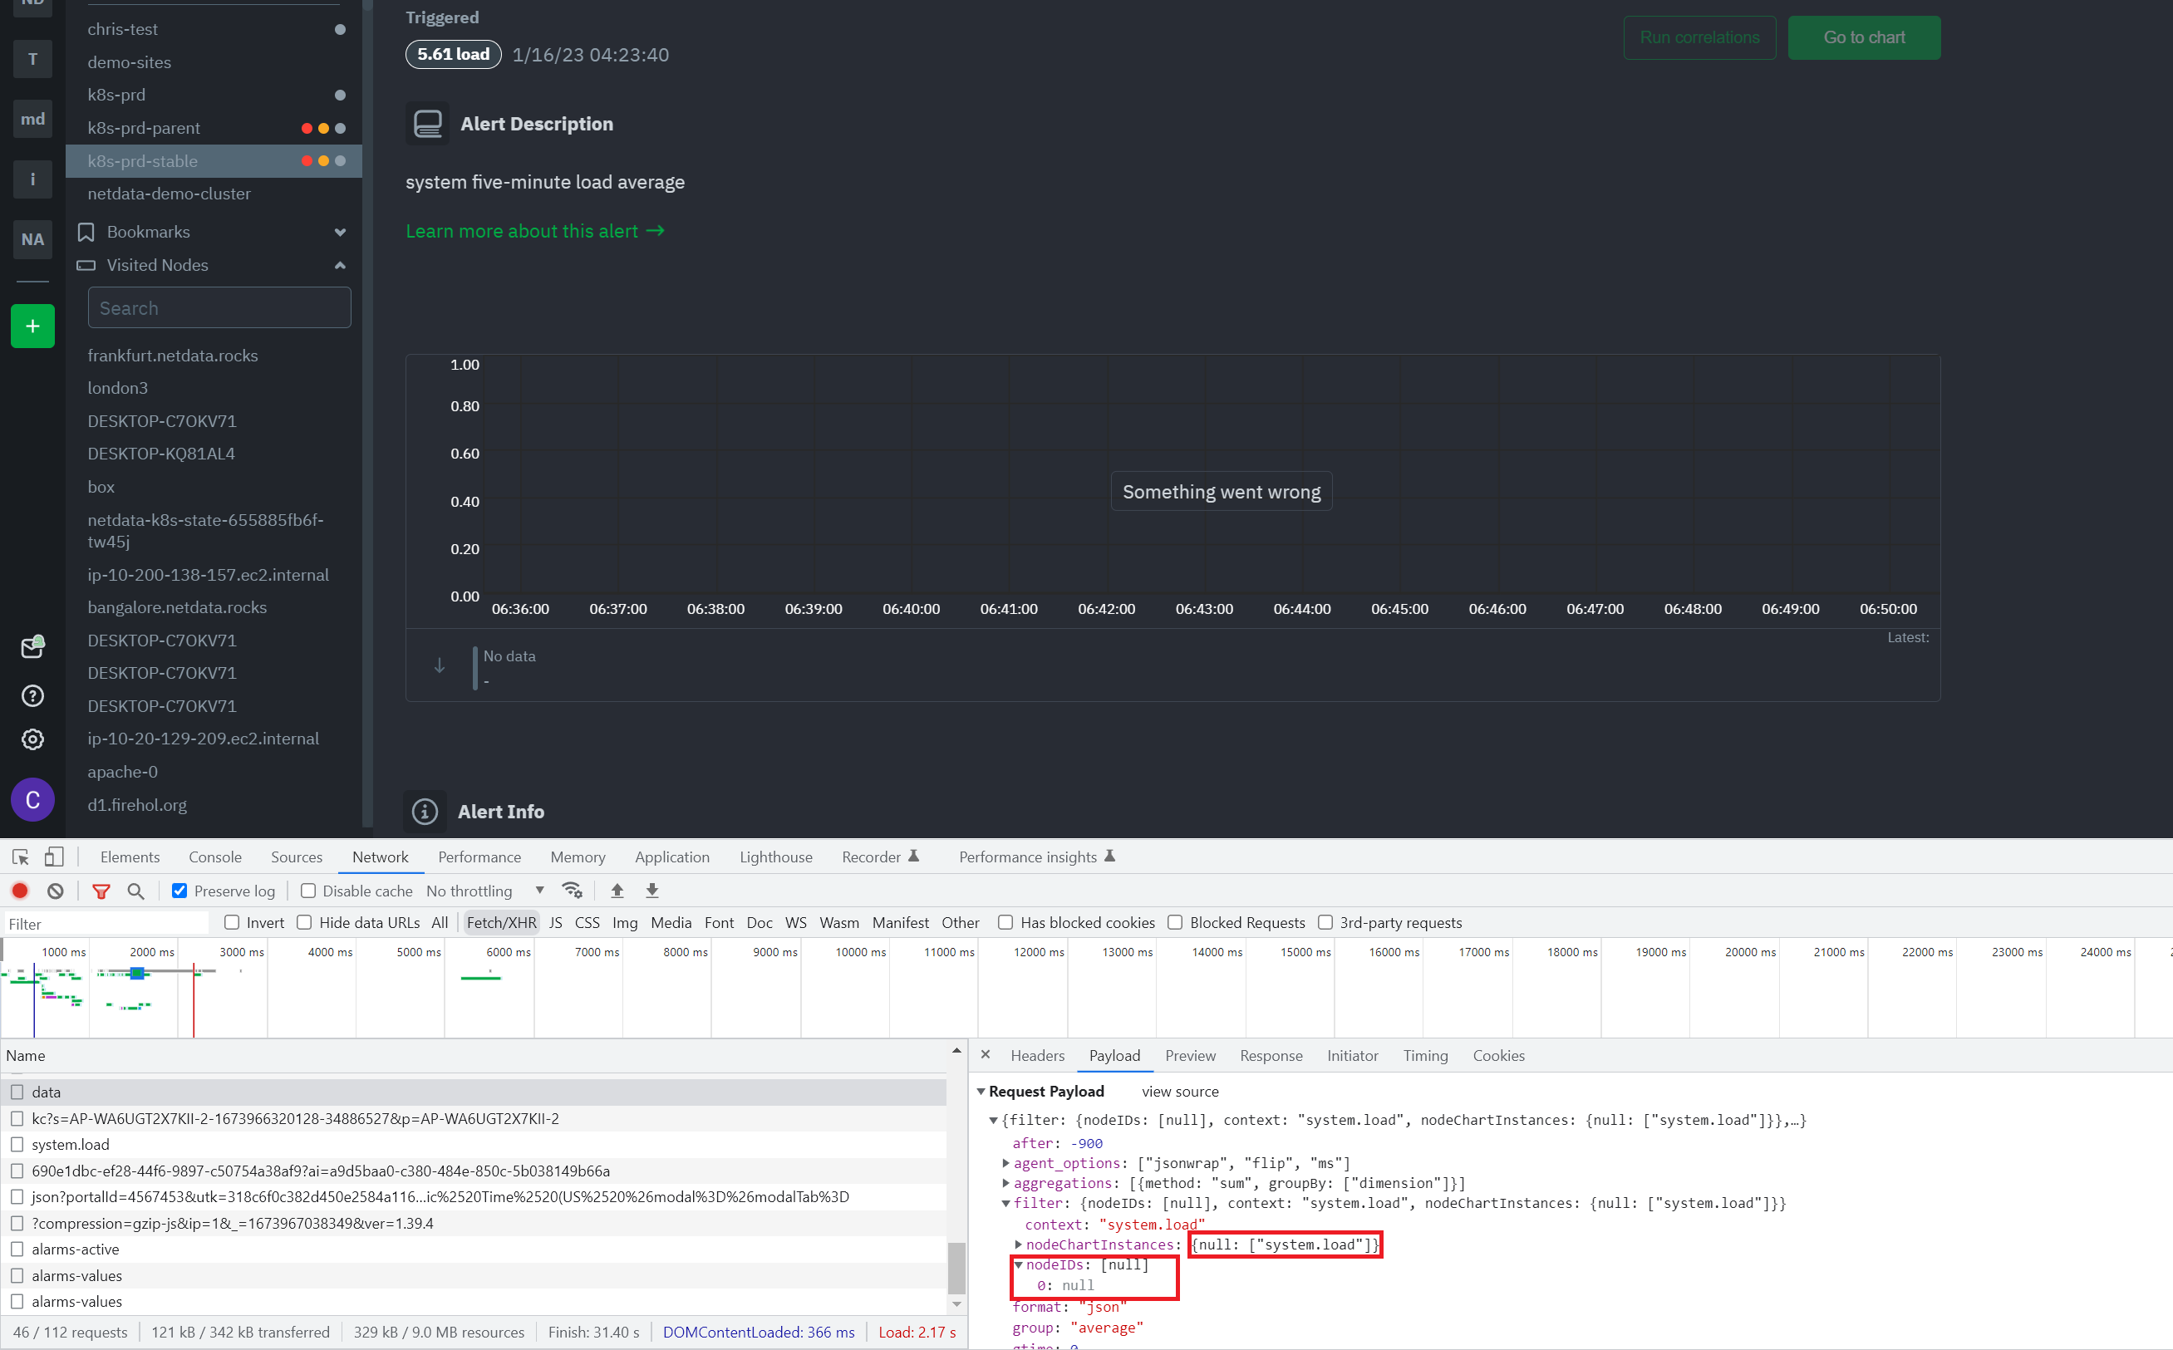Screen dimensions: 2173x1350
Task: Click the Go to chart button
Action: tap(1864, 37)
